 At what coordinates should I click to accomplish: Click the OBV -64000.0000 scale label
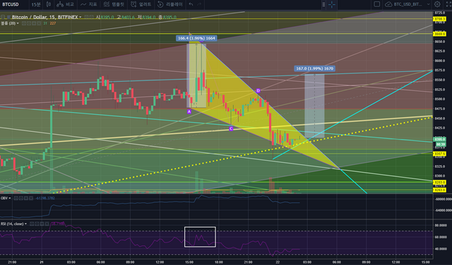click(444, 210)
